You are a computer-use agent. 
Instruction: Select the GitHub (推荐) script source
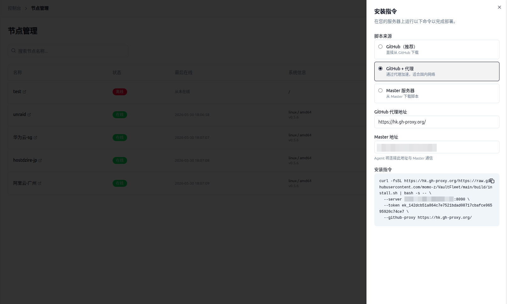pyautogui.click(x=437, y=50)
